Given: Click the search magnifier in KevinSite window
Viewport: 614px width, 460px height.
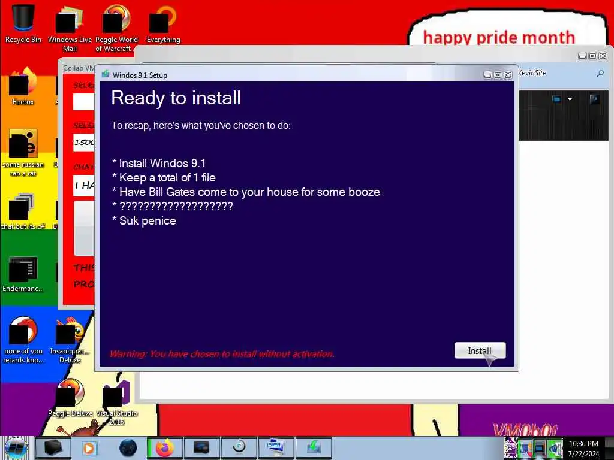Looking at the screenshot, I should point(600,73).
